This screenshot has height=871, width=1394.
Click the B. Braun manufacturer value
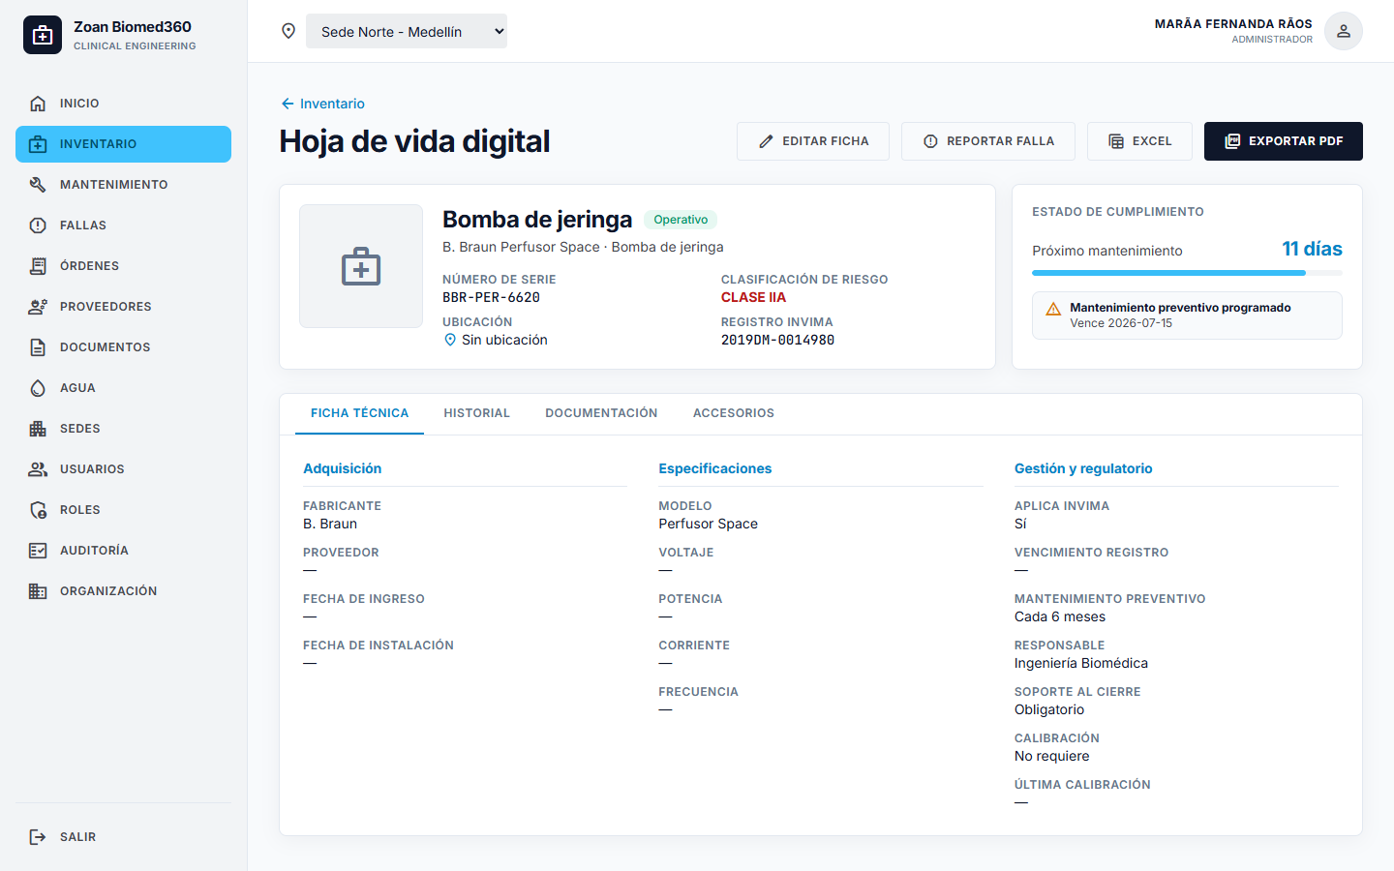(330, 524)
